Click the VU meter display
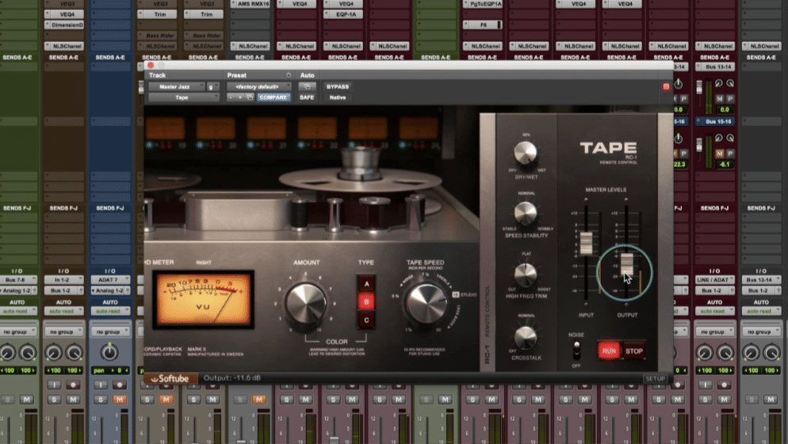This screenshot has width=788, height=444. [x=203, y=299]
